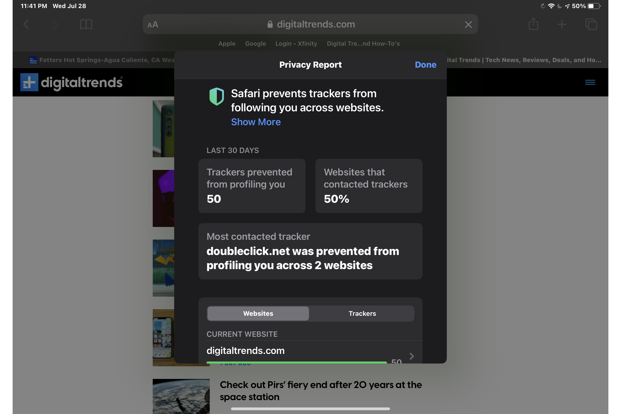
Task: Switch to the Trackers tab
Action: click(x=362, y=314)
